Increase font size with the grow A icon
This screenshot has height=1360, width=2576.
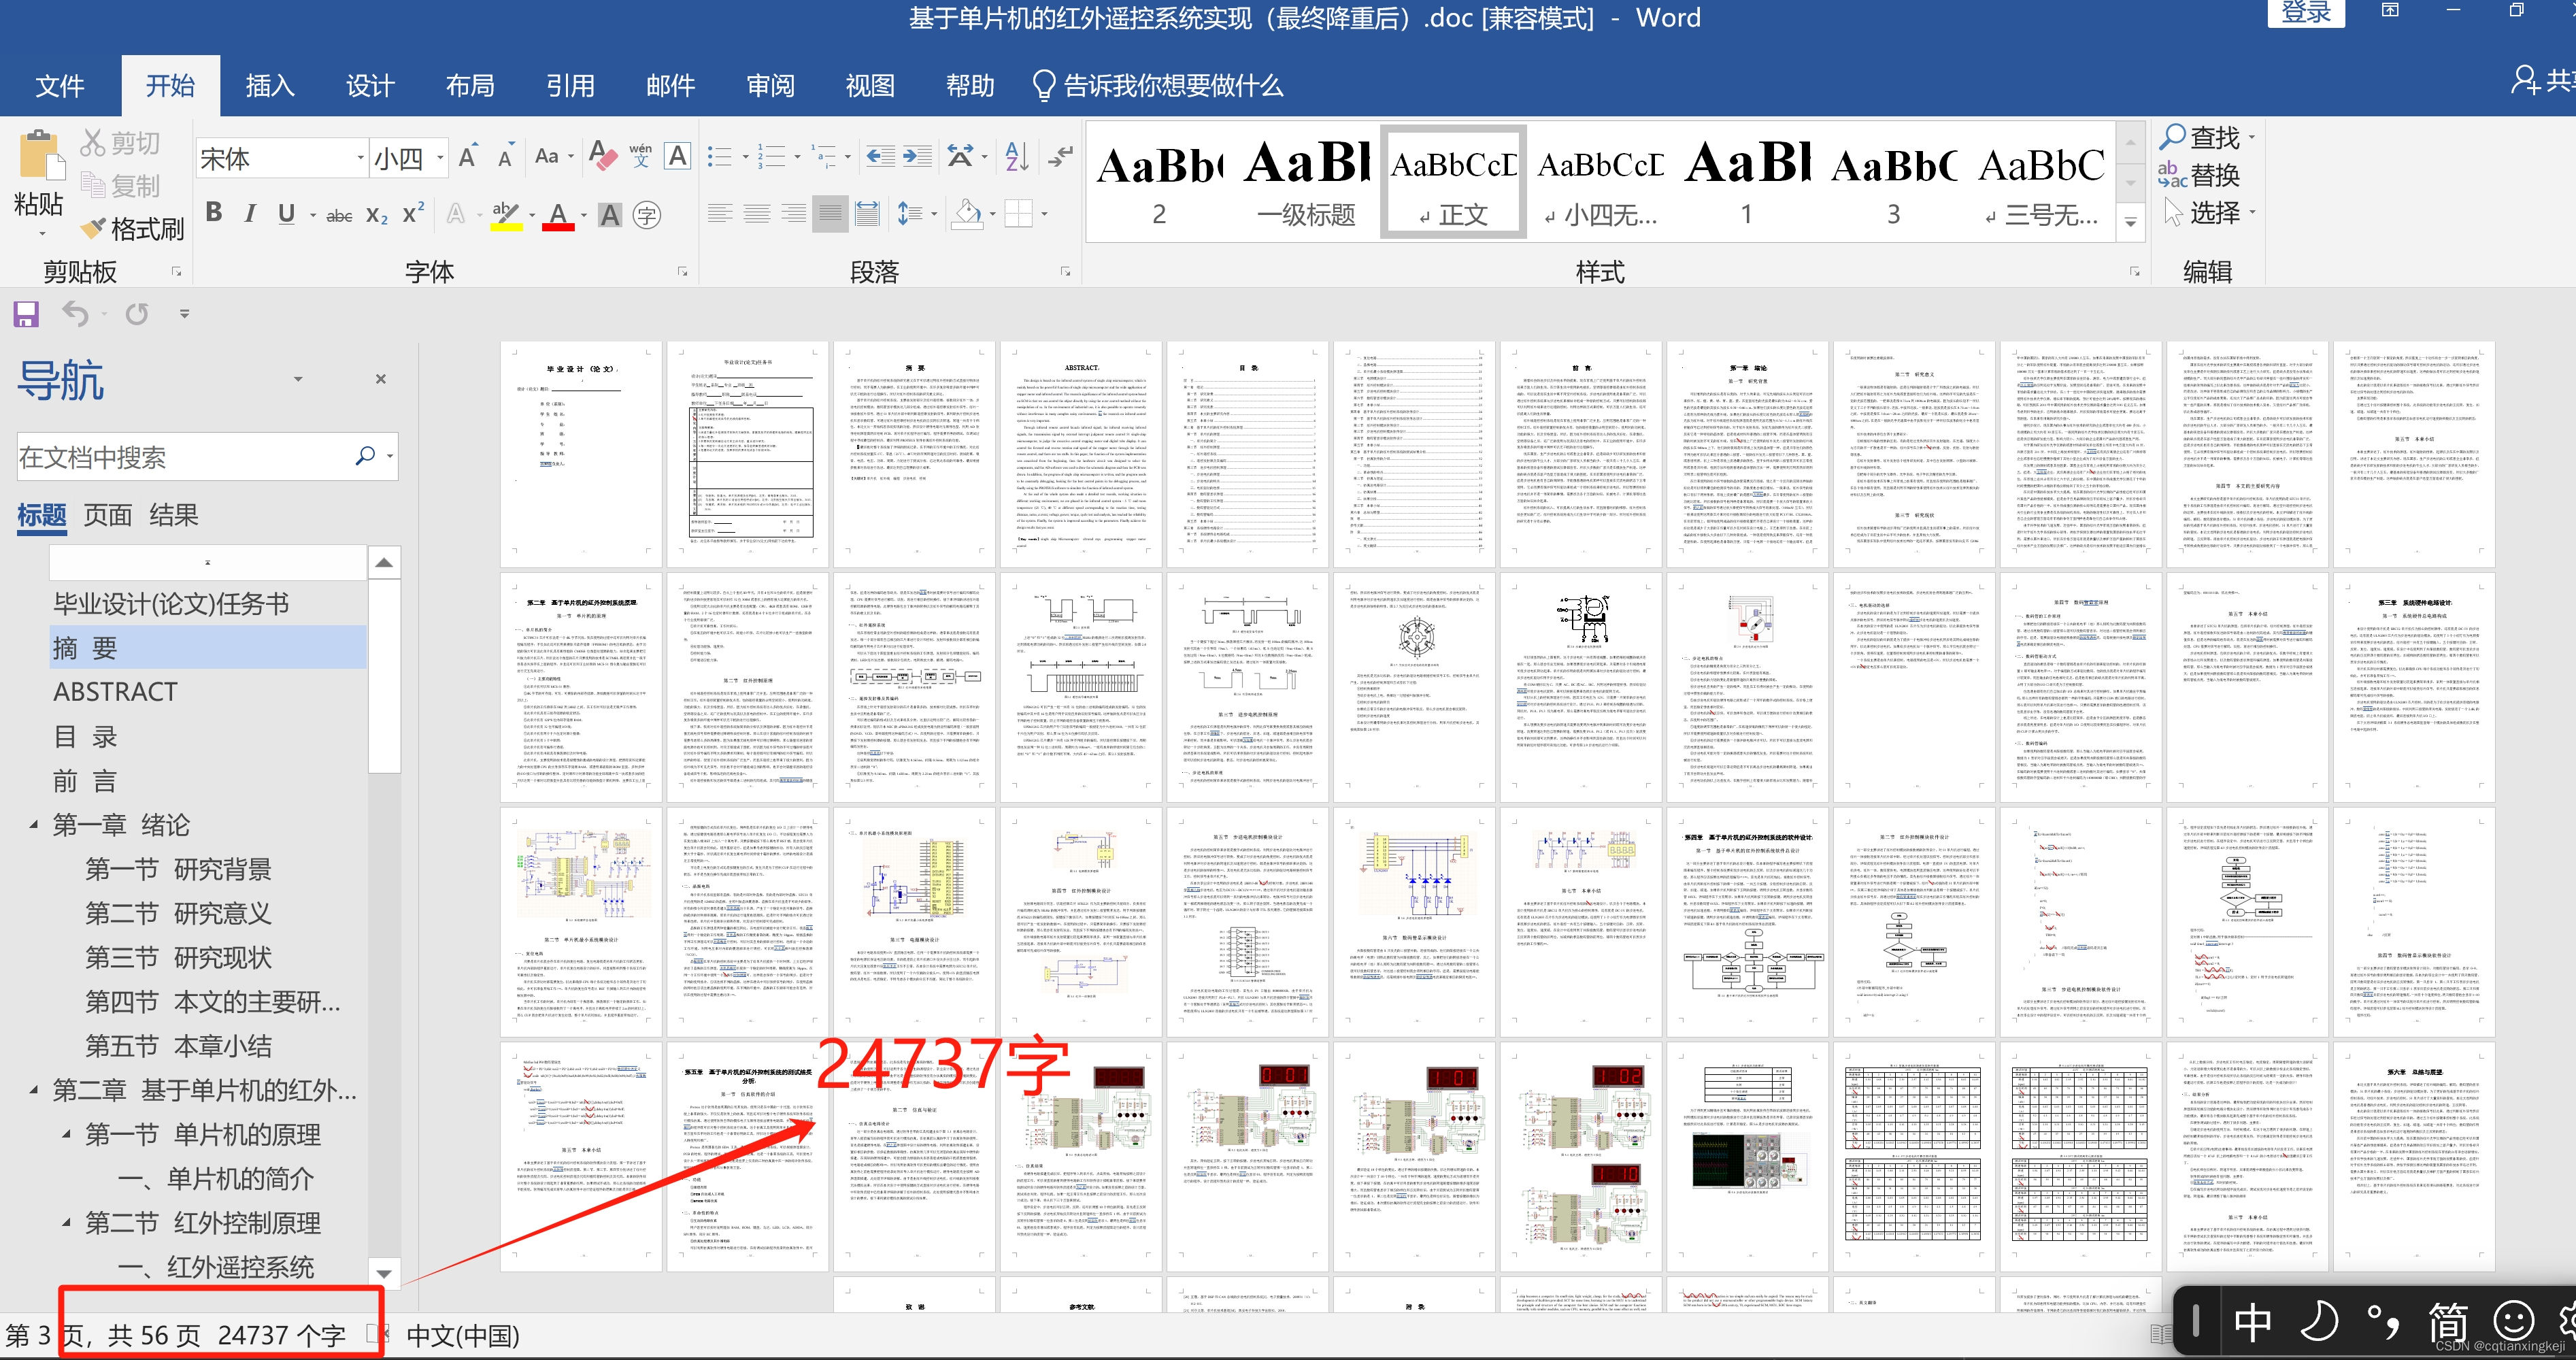point(468,156)
